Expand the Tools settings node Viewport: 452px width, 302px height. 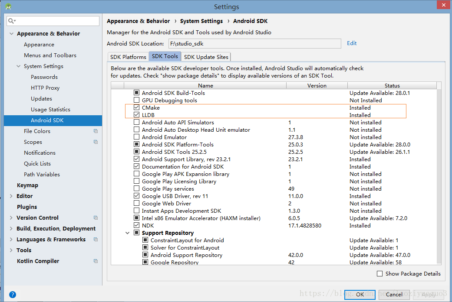[x=11, y=250]
